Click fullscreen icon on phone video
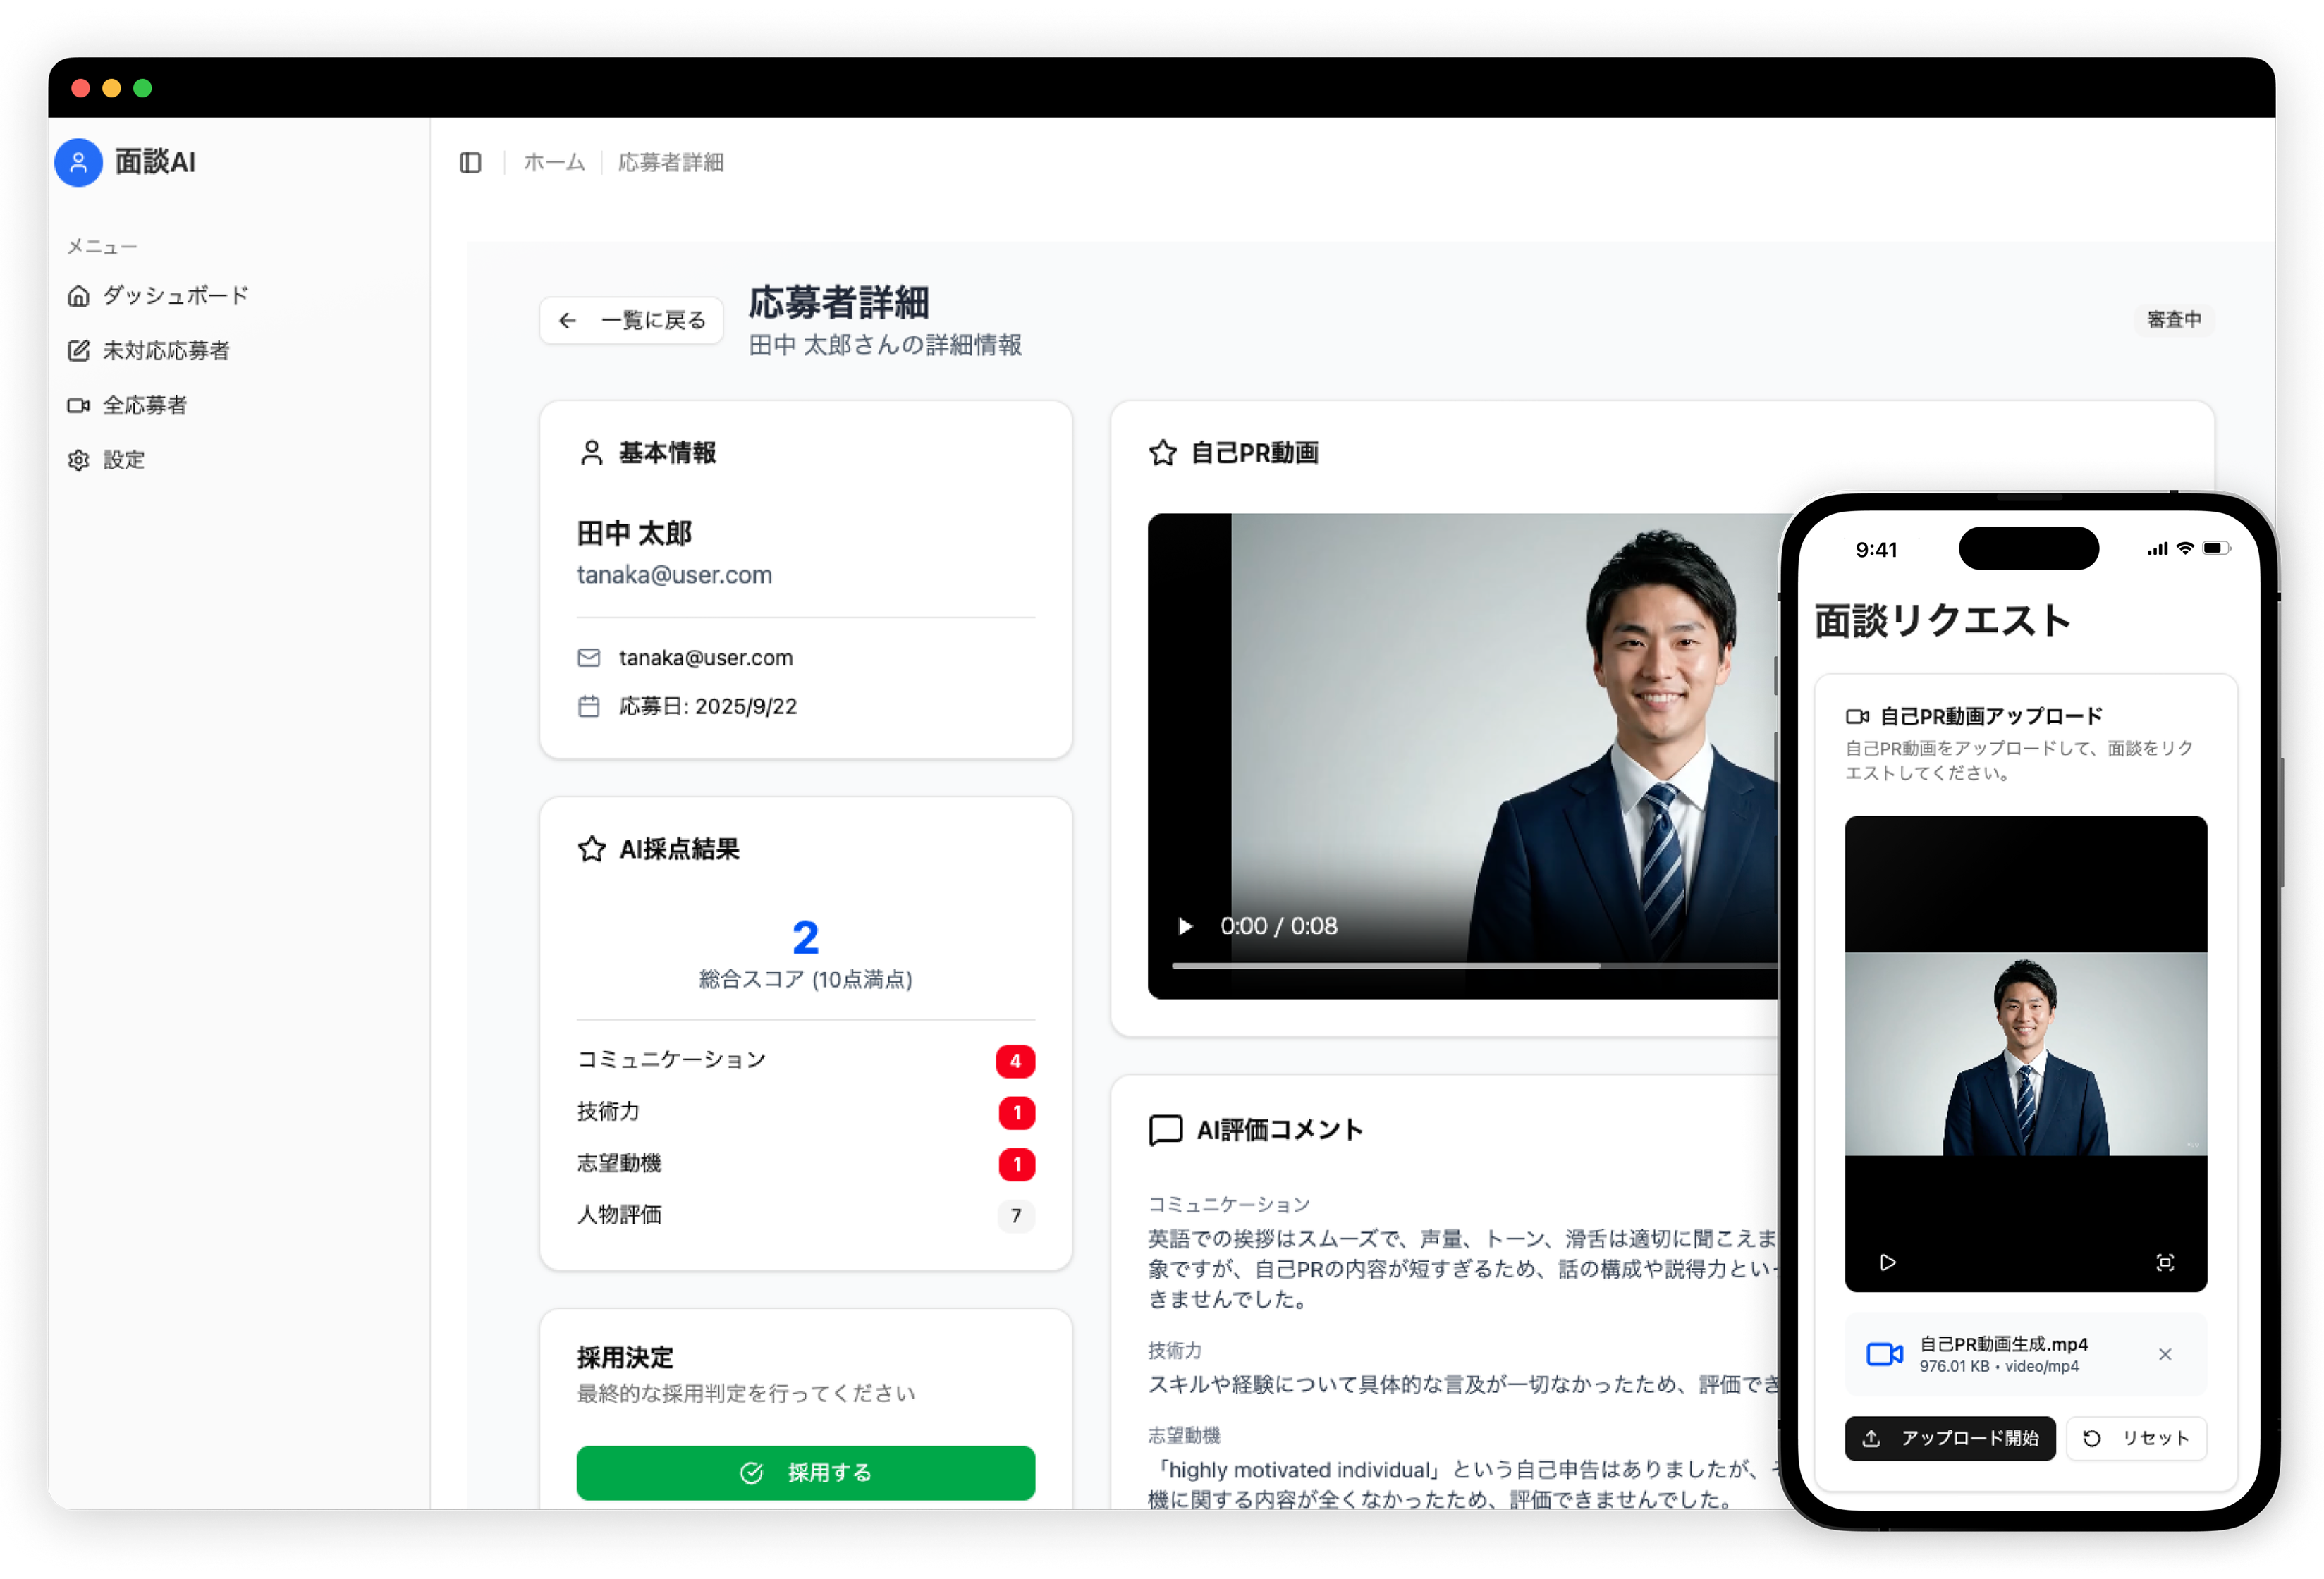The height and width of the screenshot is (1579, 2324). [x=2165, y=1262]
